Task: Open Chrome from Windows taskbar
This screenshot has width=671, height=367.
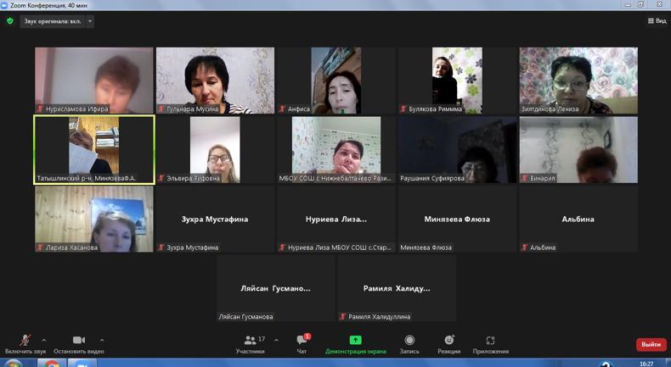Action: click(52, 364)
